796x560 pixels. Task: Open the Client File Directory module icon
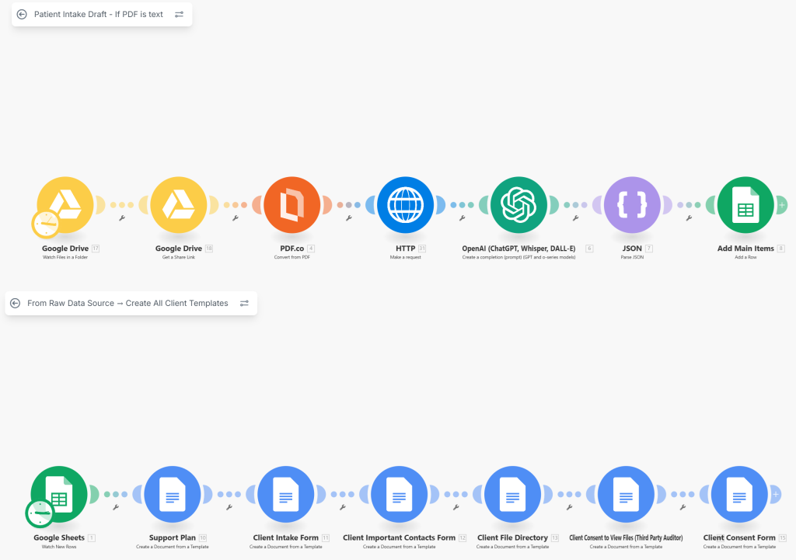tap(513, 495)
